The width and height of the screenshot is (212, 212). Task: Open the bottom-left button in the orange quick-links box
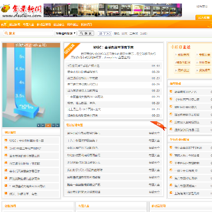pos(182,70)
